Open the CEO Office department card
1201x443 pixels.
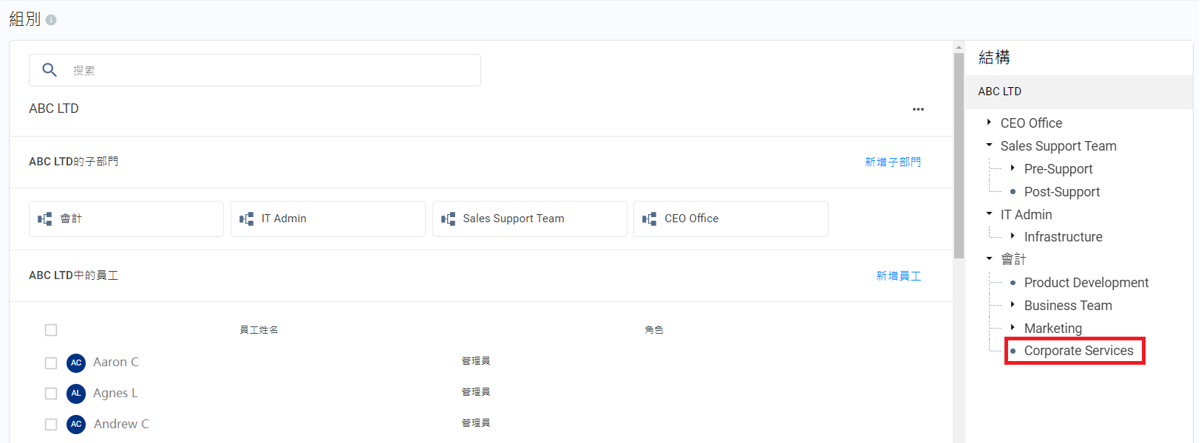coord(731,219)
